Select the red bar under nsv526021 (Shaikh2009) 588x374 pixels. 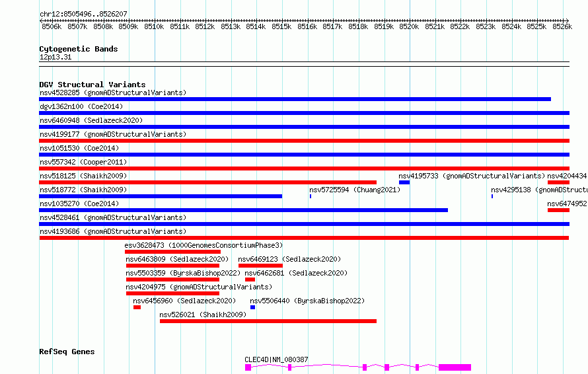[x=268, y=321]
